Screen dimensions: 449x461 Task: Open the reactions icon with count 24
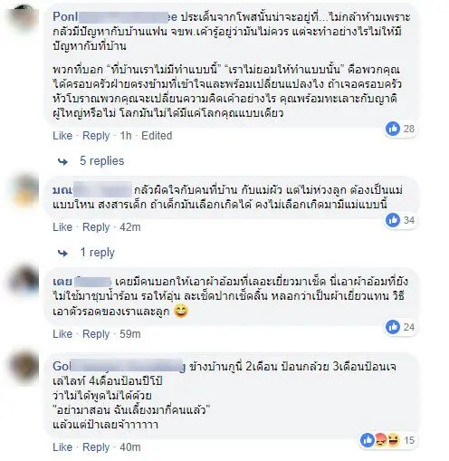click(x=393, y=327)
